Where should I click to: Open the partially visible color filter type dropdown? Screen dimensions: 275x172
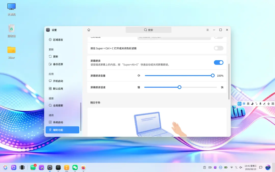pyautogui.click(x=174, y=38)
